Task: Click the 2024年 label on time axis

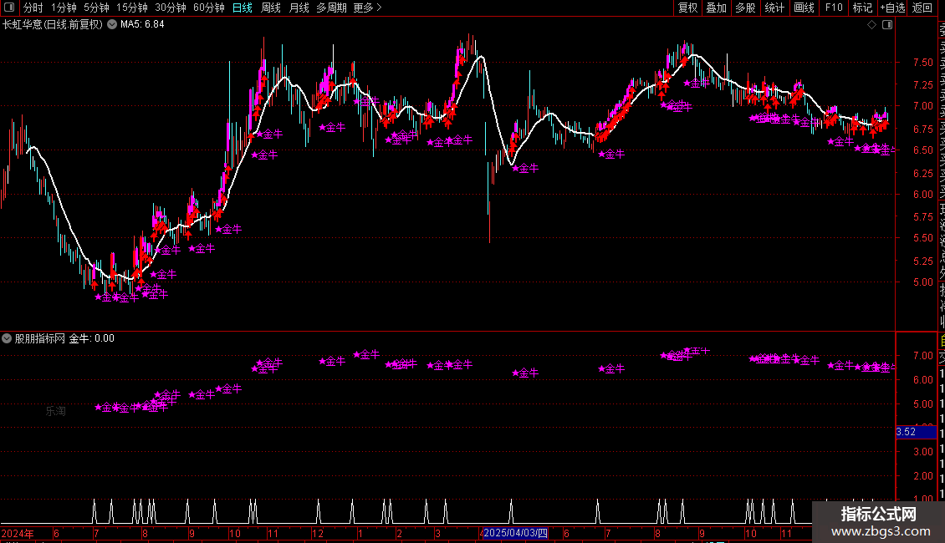Action: [x=18, y=533]
